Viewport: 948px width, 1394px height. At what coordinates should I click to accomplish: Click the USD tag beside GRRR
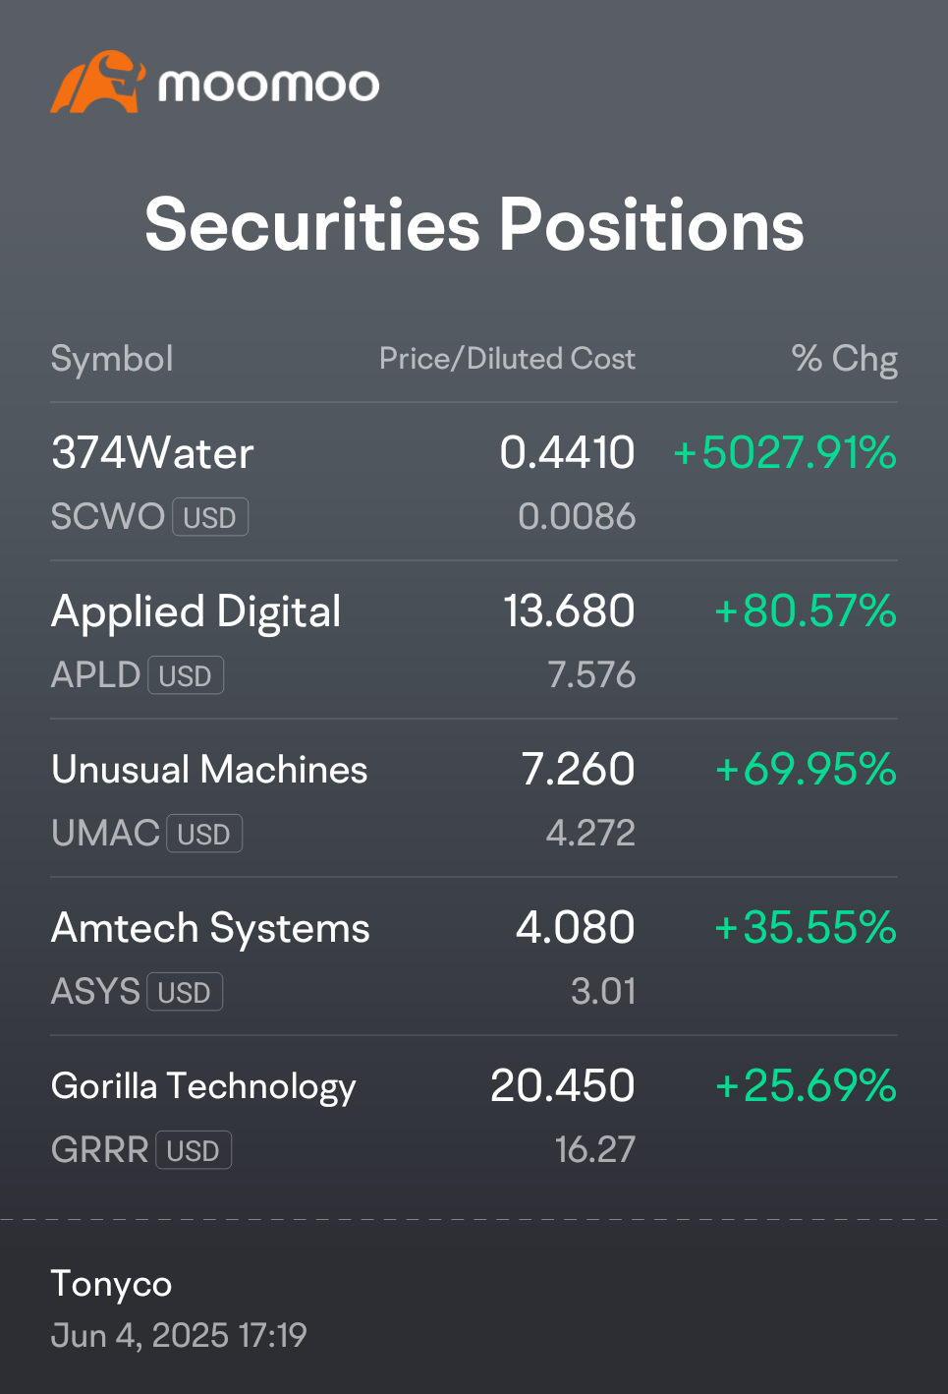coord(194,1150)
